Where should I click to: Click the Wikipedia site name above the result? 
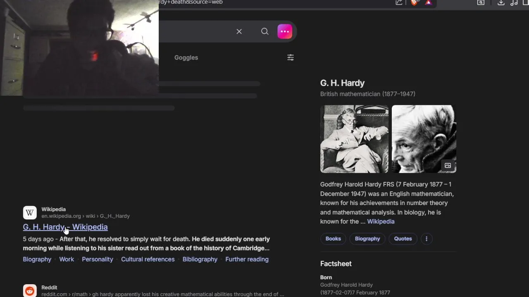click(x=53, y=209)
